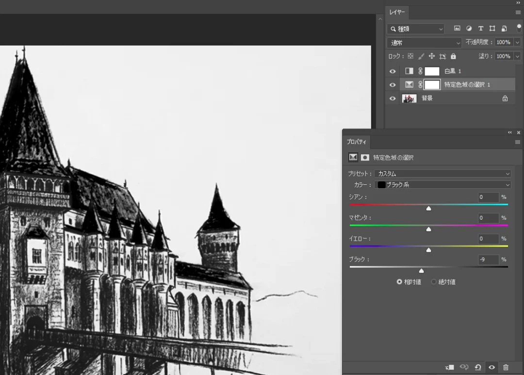
Task: Delete this adjustment layer trash icon
Action: point(506,367)
